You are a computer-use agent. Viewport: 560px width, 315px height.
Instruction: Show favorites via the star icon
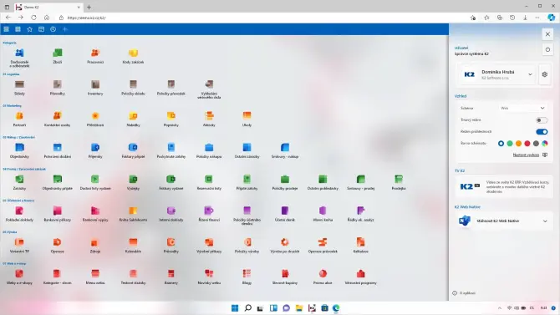tap(29, 29)
